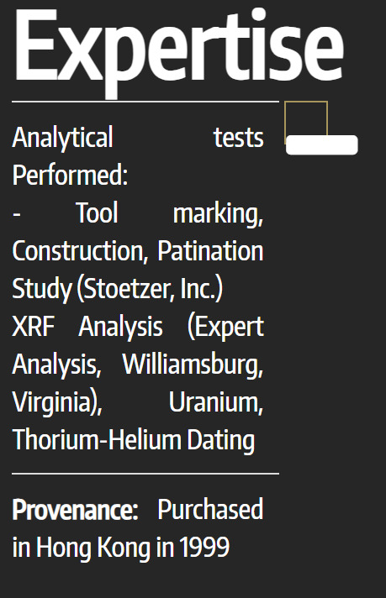Click the word Uranium
Viewport: 386px width, 598px height.
pyautogui.click(x=216, y=403)
